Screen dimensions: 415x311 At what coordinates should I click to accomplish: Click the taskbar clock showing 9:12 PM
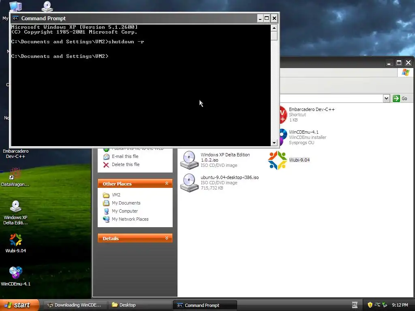(400, 305)
